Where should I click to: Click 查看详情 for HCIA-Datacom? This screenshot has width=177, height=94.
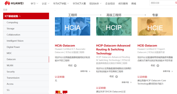tap(84, 71)
